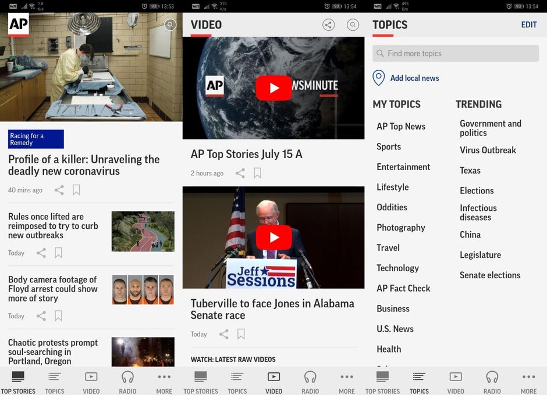Screen dimensions: 547x395
Task: Tap the search icon on Top Stories screen
Action: tap(171, 25)
